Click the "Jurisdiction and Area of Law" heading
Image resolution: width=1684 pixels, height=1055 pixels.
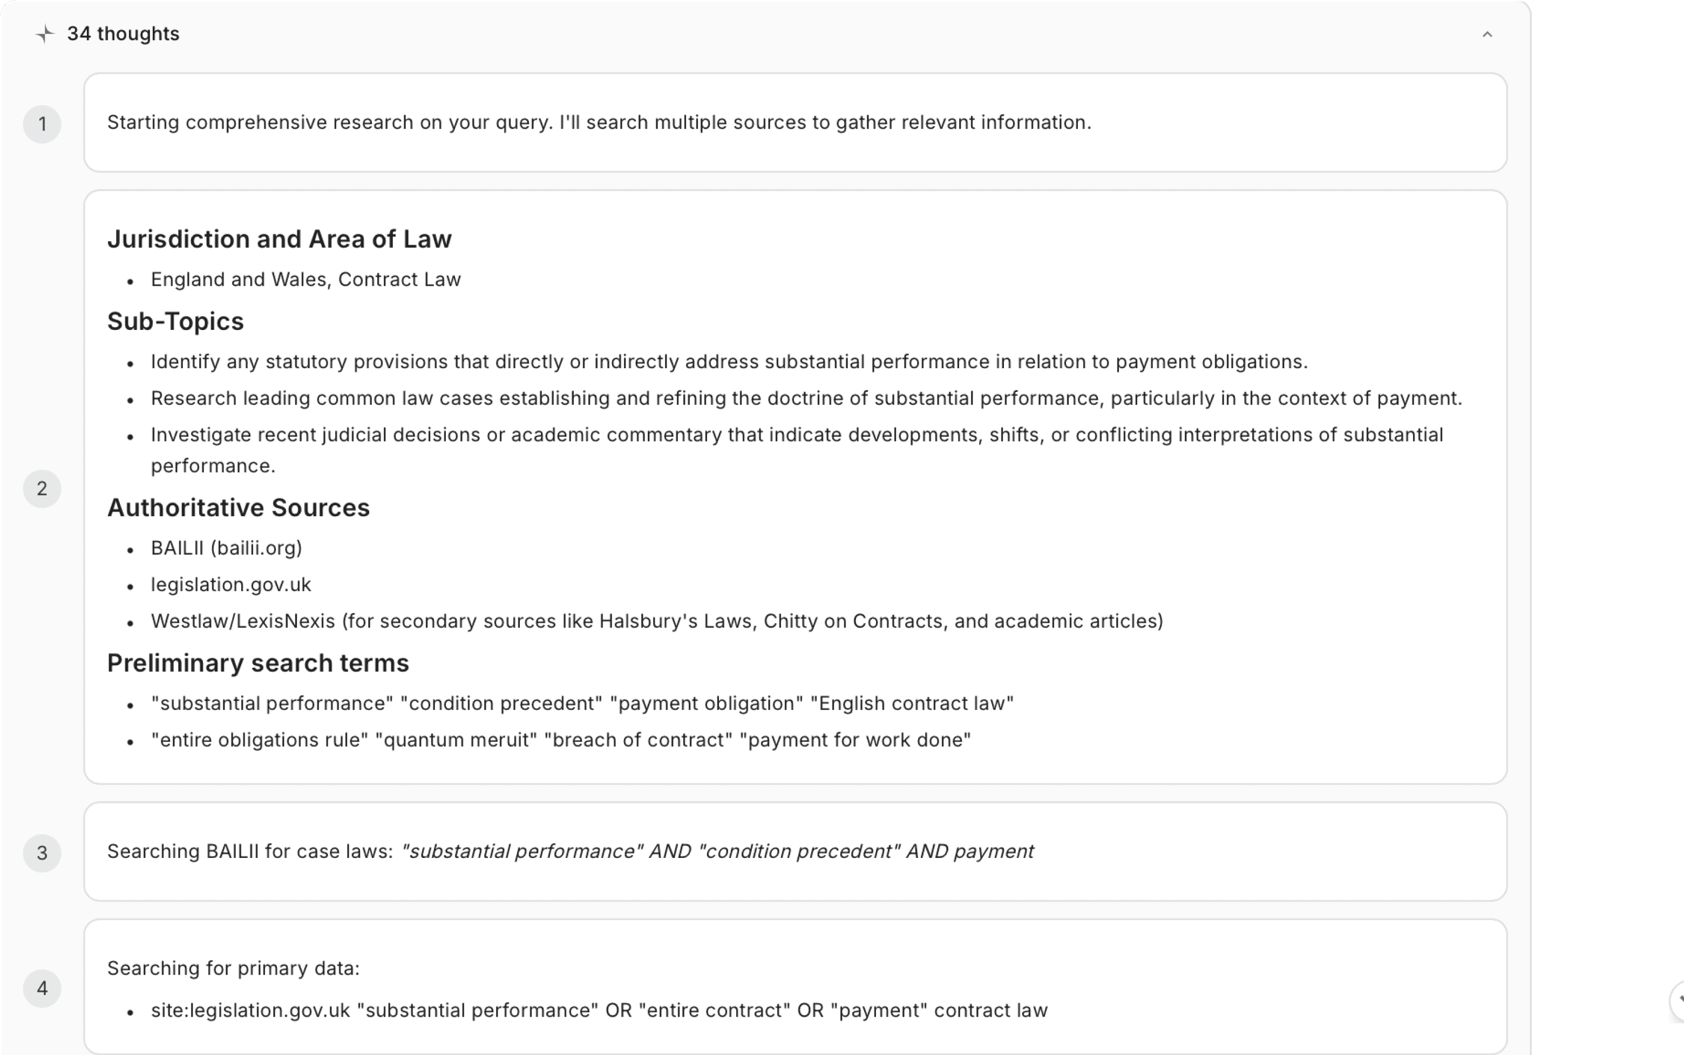[279, 239]
